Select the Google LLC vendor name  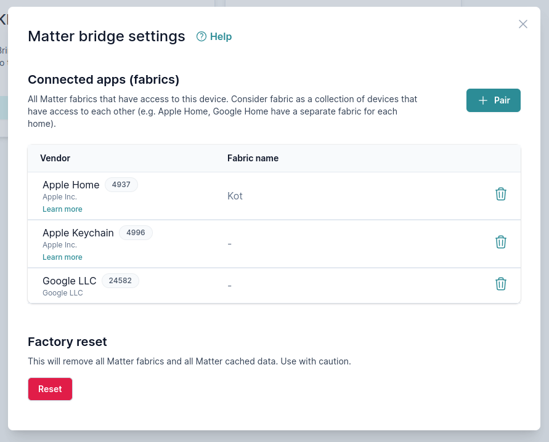click(x=70, y=281)
